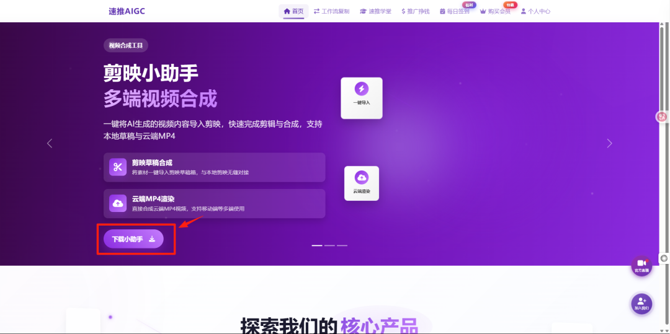Select the first carousel indicator dash

point(316,246)
